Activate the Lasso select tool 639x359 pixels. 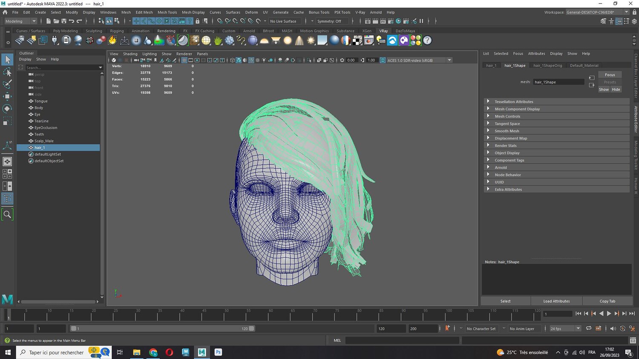(7, 71)
